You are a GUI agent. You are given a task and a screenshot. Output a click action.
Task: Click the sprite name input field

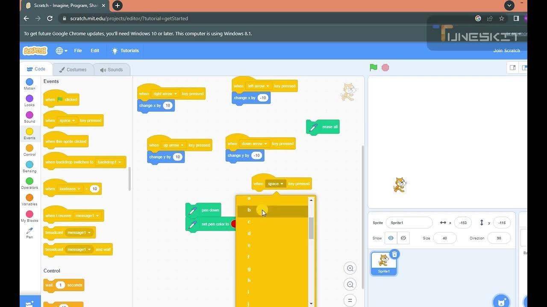point(409,223)
